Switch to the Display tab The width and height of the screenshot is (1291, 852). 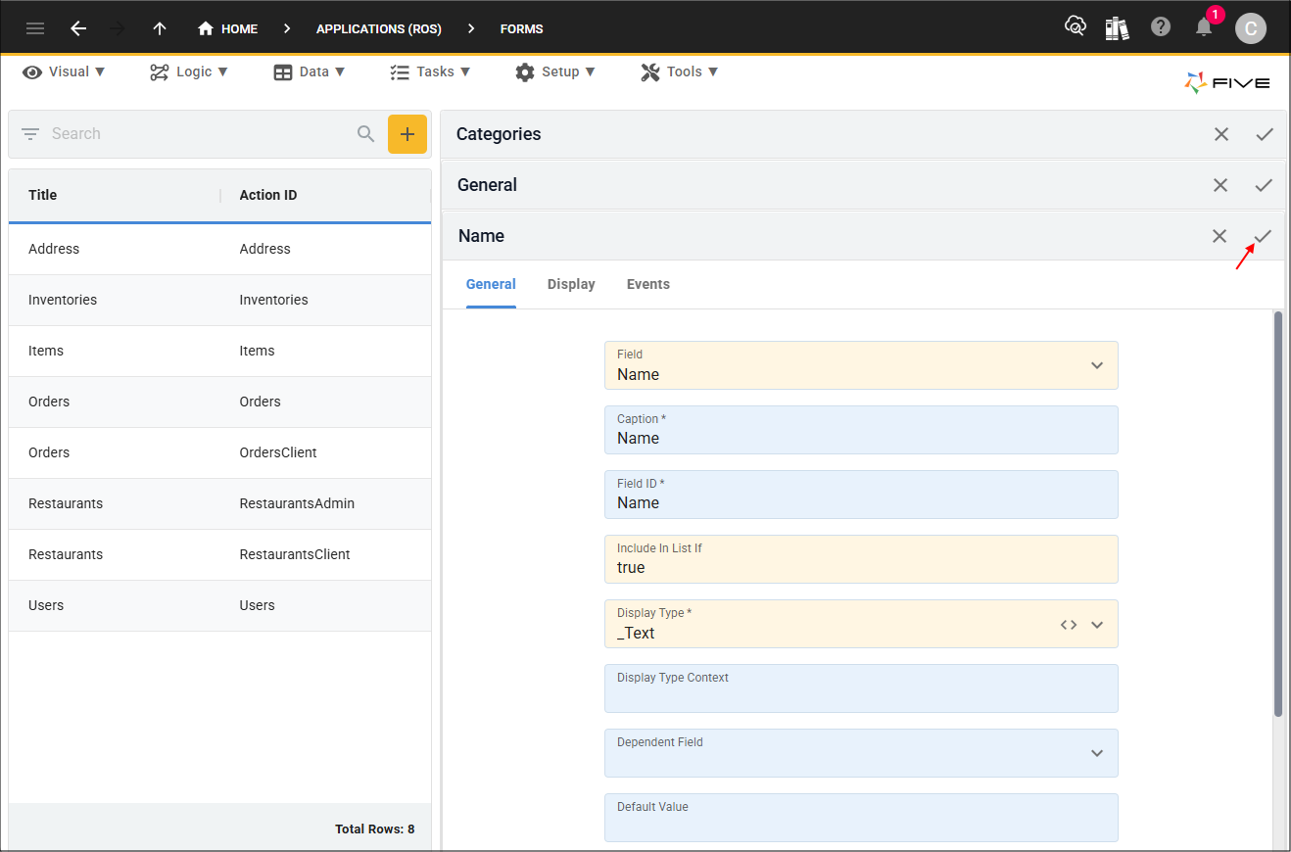pyautogui.click(x=571, y=284)
